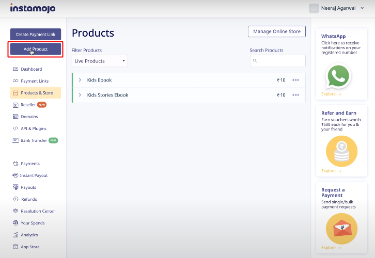The width and height of the screenshot is (375, 258).
Task: Expand the Kids Stories Ebook row
Action: (x=80, y=95)
